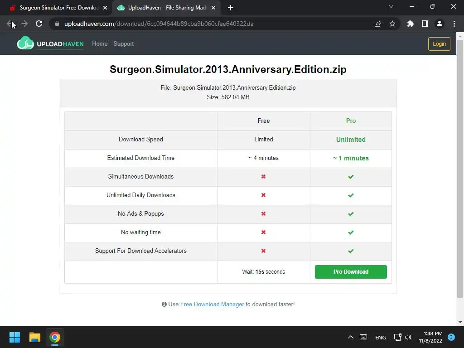The width and height of the screenshot is (464, 348).
Task: Click the green check for No waiting time
Action: 351,232
